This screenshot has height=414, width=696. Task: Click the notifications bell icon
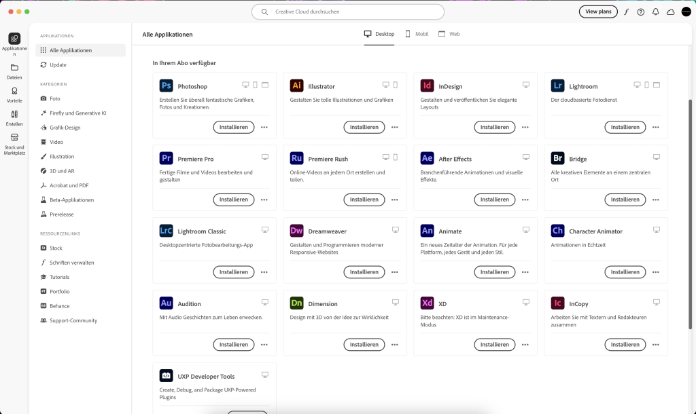(x=655, y=12)
